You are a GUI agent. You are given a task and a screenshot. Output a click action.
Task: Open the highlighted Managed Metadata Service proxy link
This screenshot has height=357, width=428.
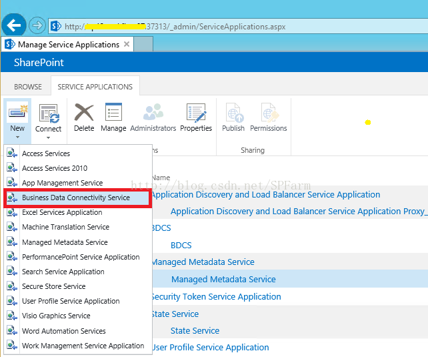(x=223, y=279)
